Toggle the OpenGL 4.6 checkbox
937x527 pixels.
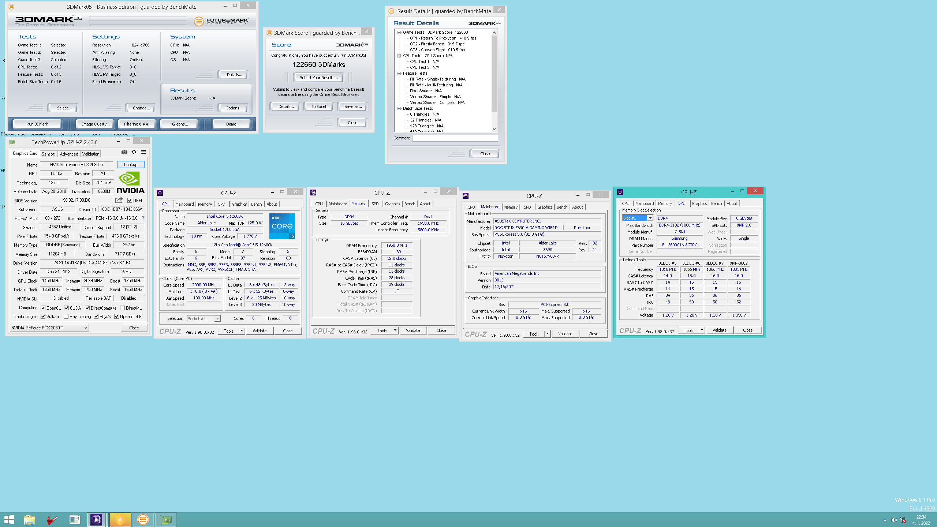point(116,317)
